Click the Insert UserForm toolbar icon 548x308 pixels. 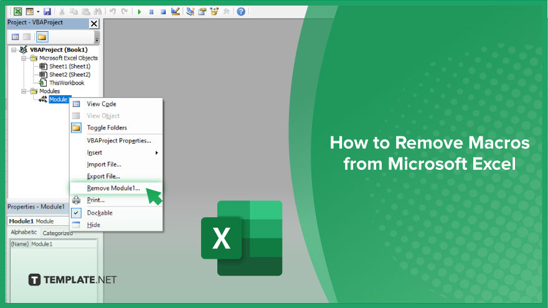(30, 12)
